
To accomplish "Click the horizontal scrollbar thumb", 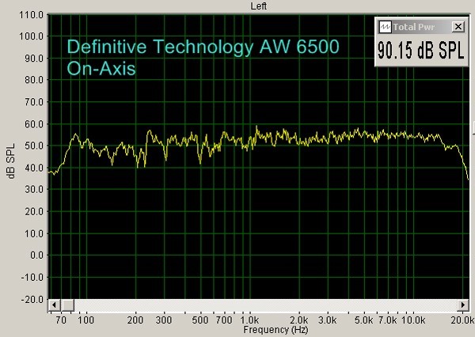I will (x=67, y=305).
